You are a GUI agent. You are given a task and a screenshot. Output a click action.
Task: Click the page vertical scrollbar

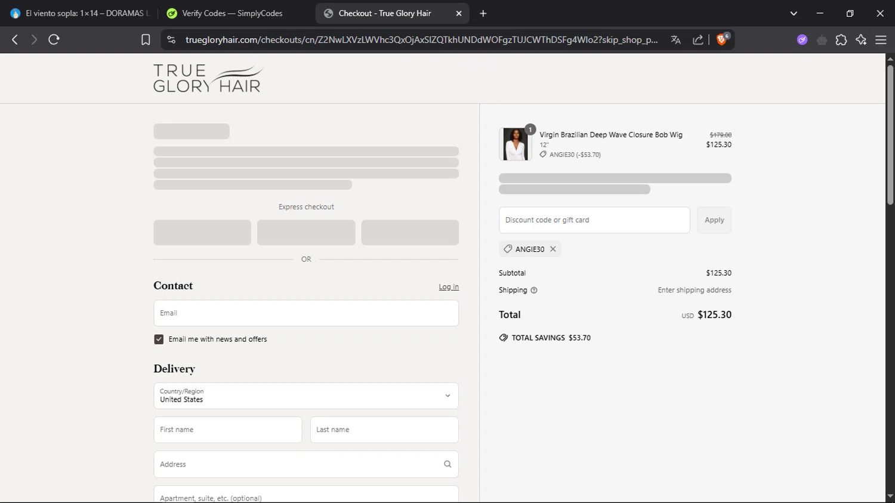pos(890,135)
